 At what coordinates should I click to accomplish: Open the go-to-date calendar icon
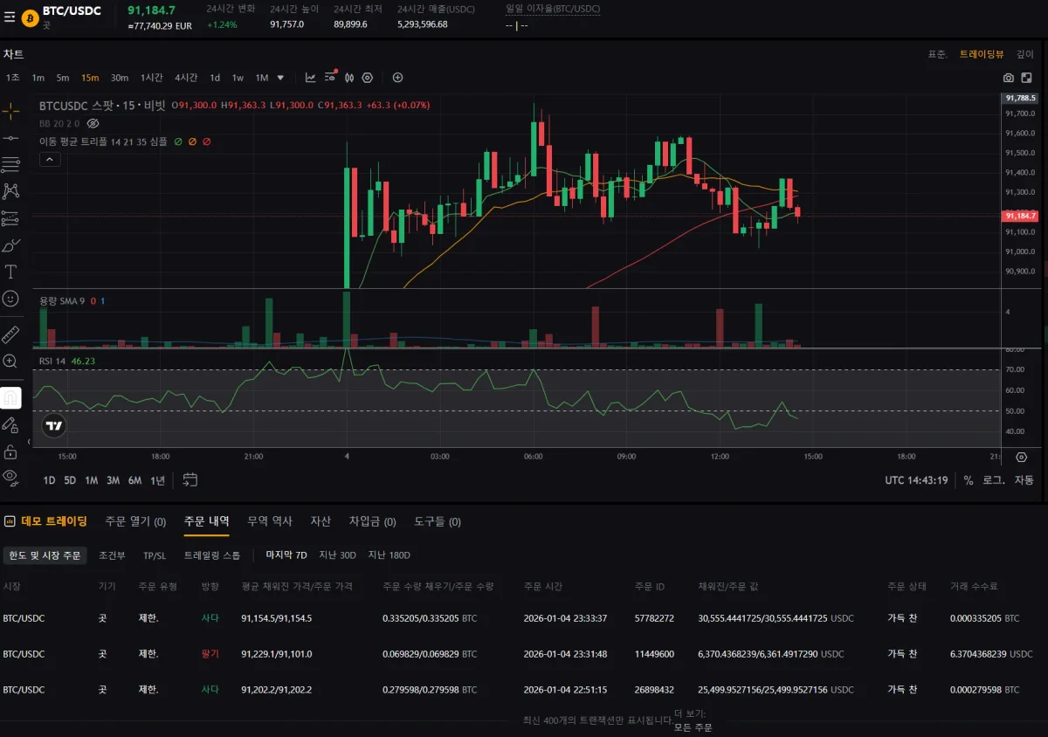(x=190, y=479)
